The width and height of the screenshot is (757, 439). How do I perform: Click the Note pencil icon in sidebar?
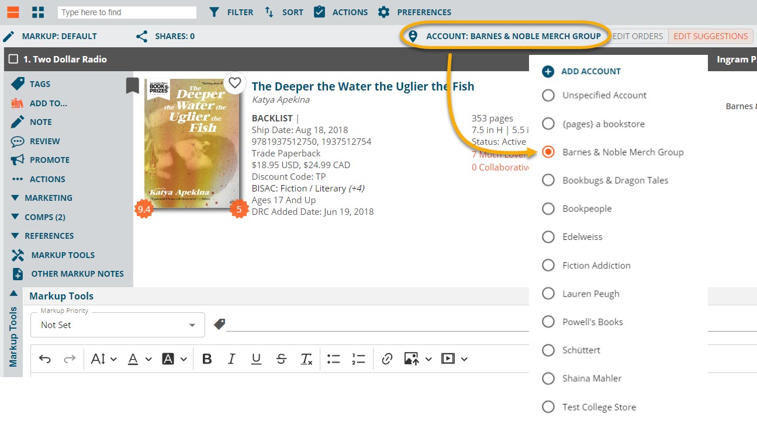18,122
